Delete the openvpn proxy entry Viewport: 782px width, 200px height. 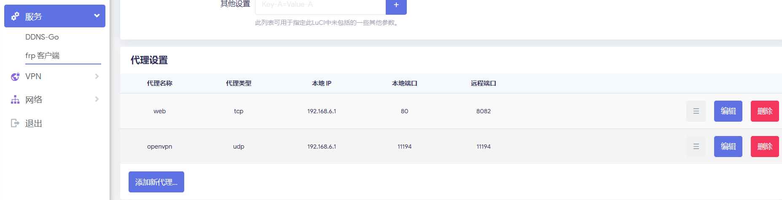(764, 147)
